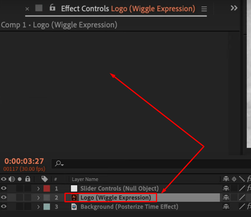Click the lock column header icon
251x217 pixels.
coord(27,179)
